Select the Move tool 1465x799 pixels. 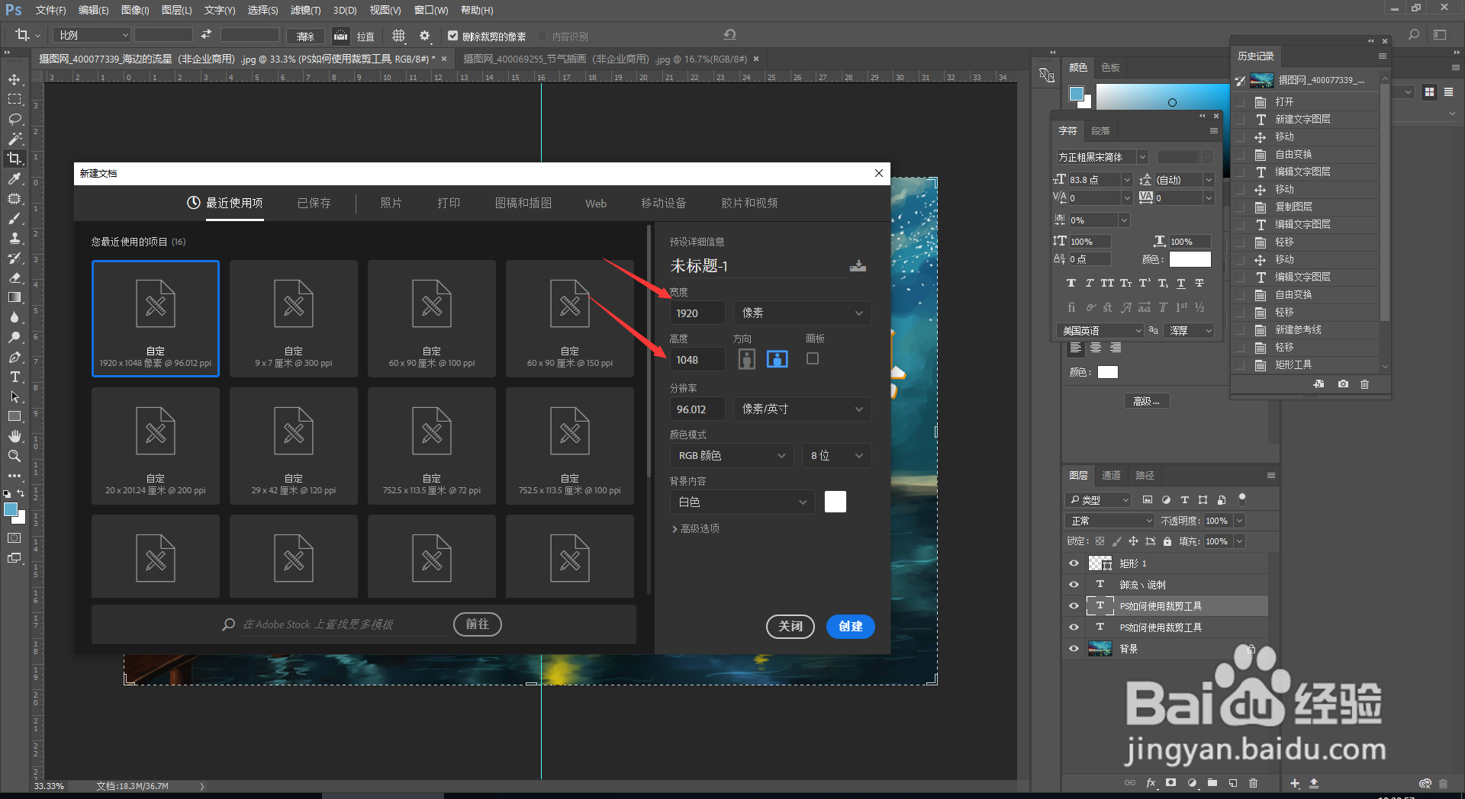click(14, 79)
